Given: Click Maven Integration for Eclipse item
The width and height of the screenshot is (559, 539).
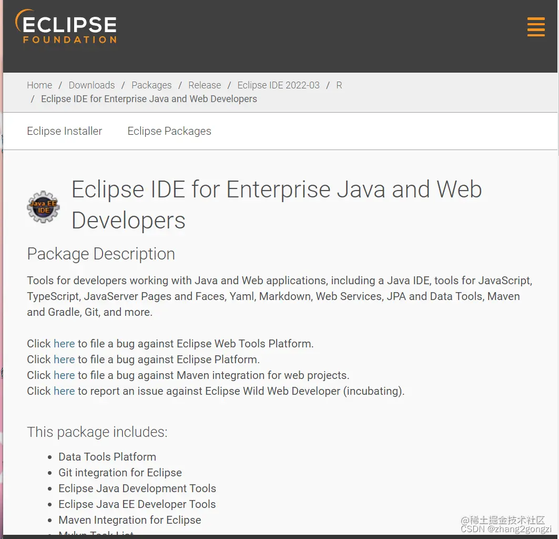Looking at the screenshot, I should click(x=130, y=520).
